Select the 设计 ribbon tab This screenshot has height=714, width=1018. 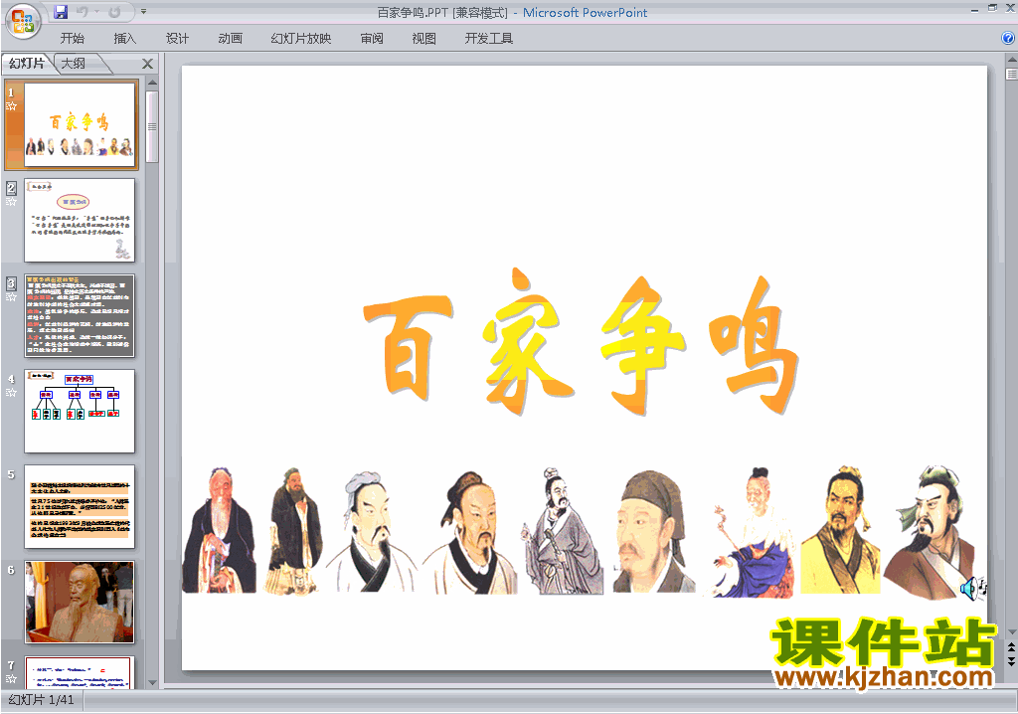coord(177,39)
